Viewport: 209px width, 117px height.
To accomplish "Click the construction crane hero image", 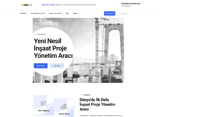I will [x=99, y=50].
